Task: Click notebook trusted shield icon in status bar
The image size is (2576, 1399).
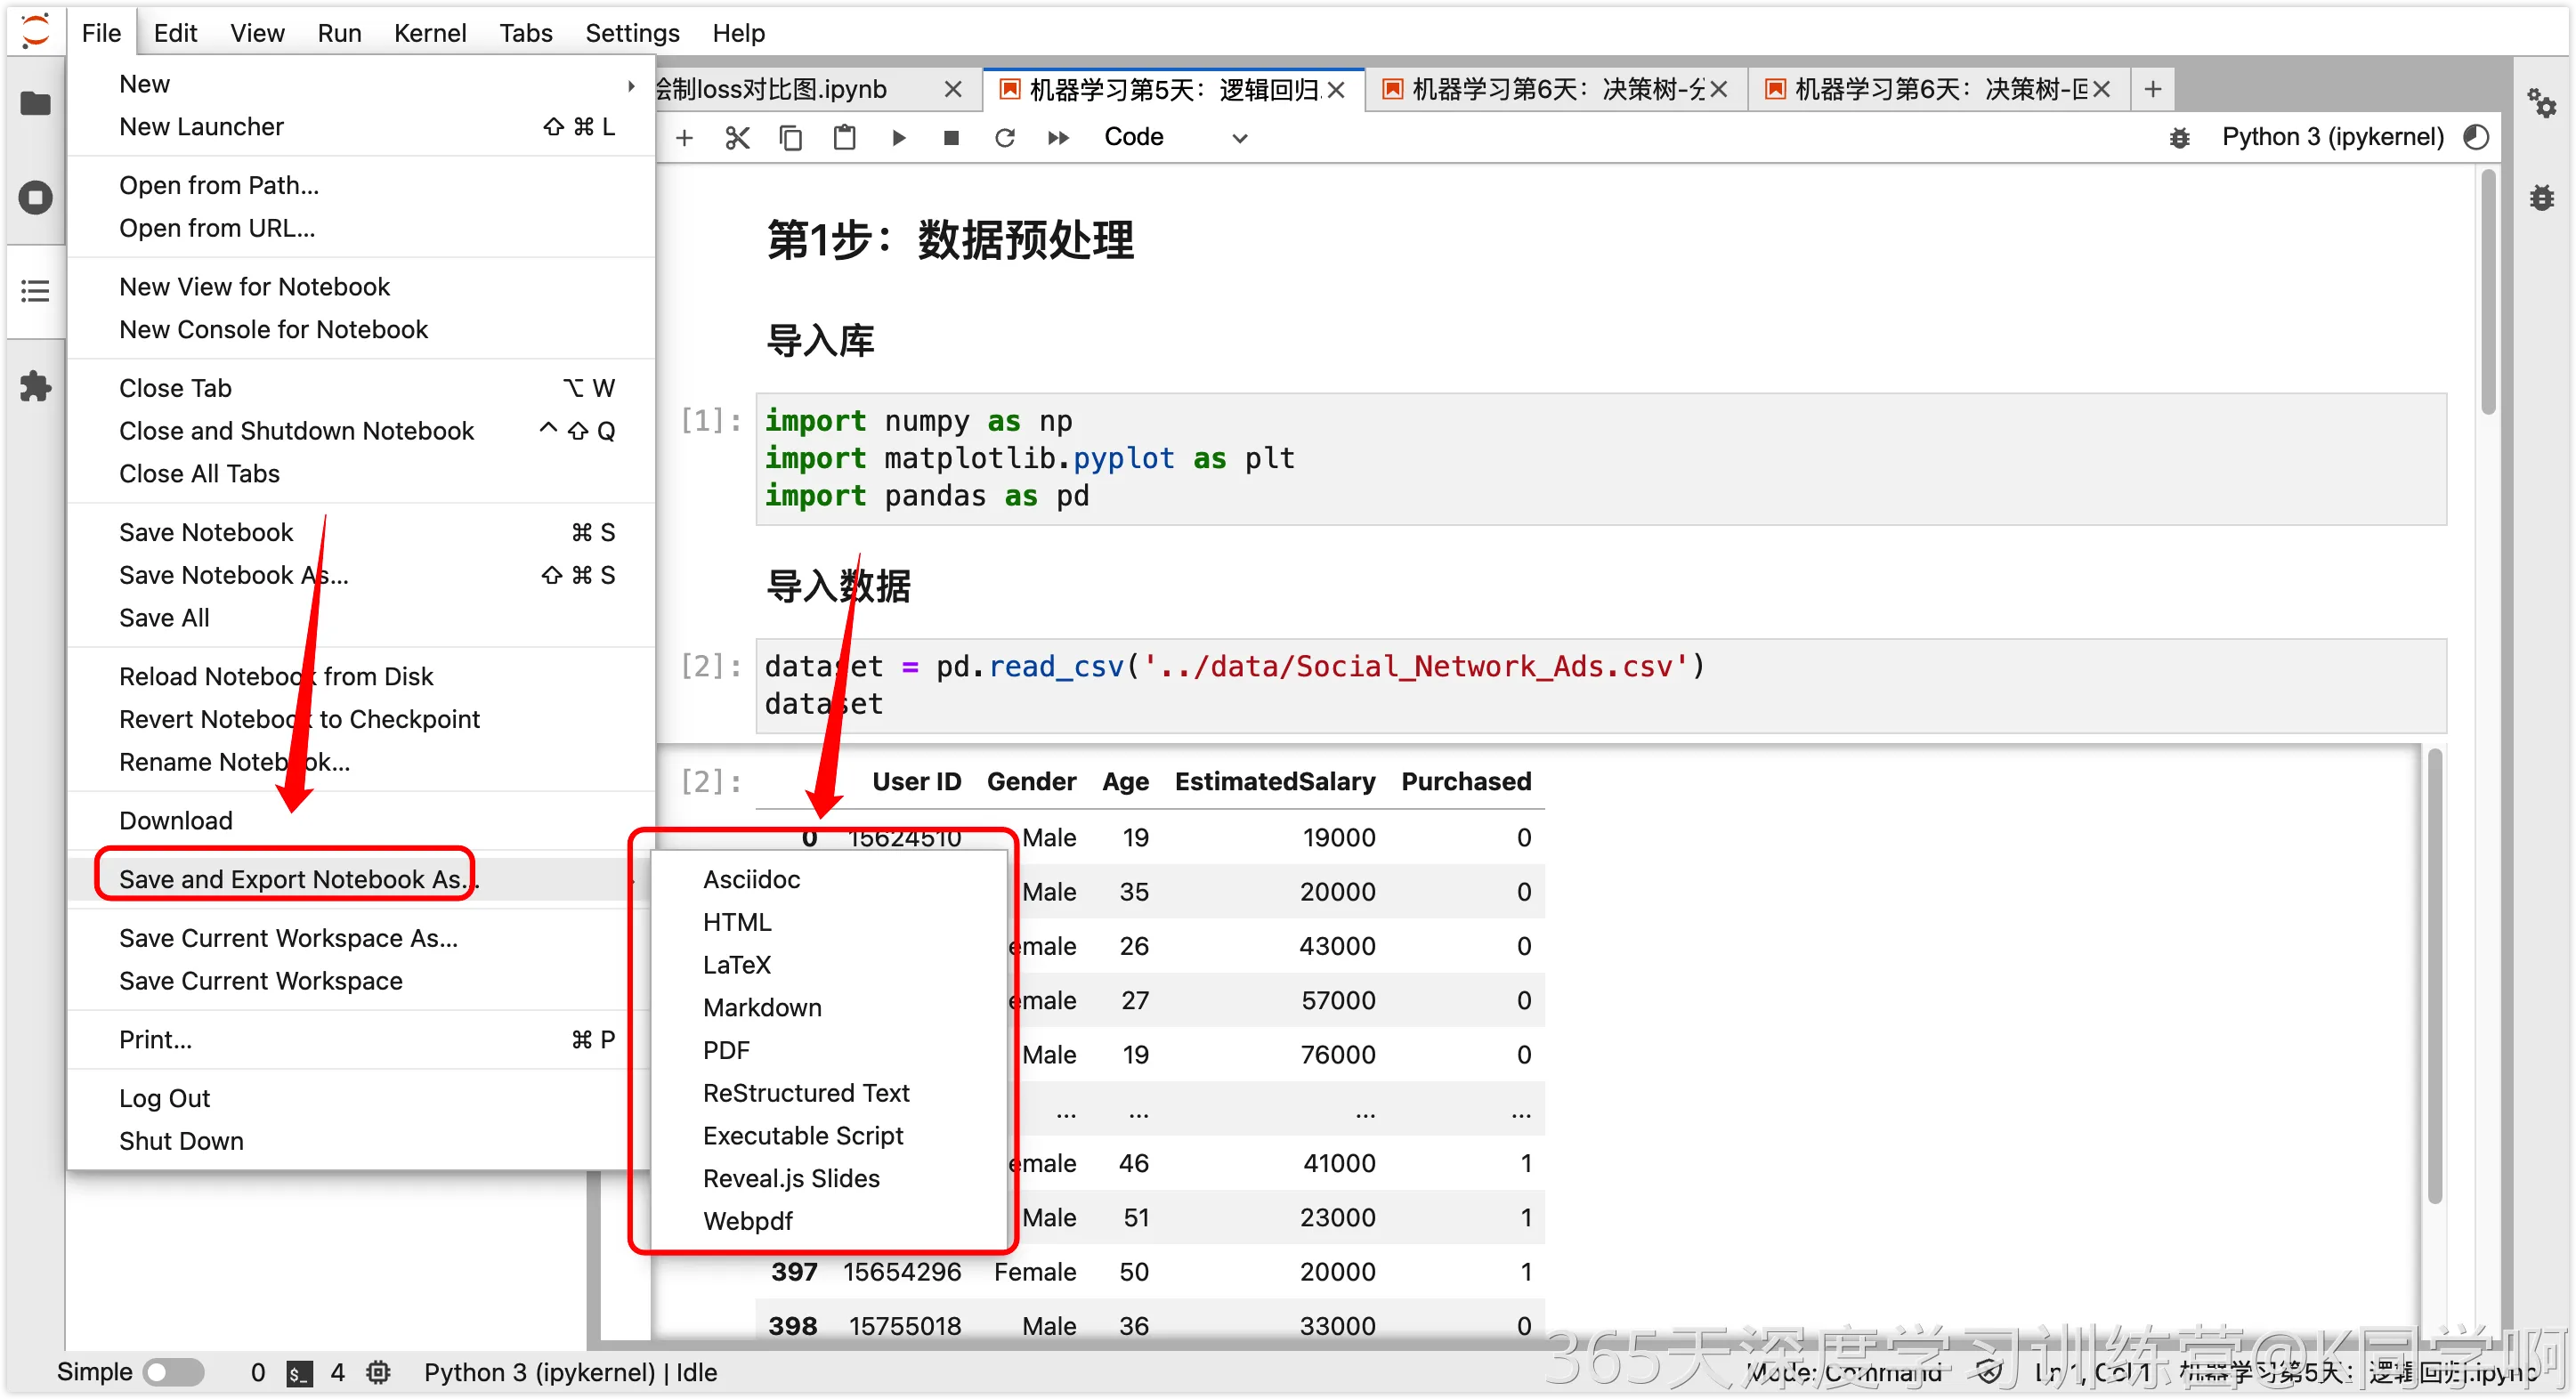Action: pos(1990,1372)
